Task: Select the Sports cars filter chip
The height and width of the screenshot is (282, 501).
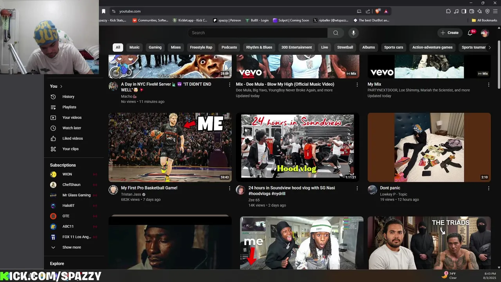Action: [x=393, y=47]
